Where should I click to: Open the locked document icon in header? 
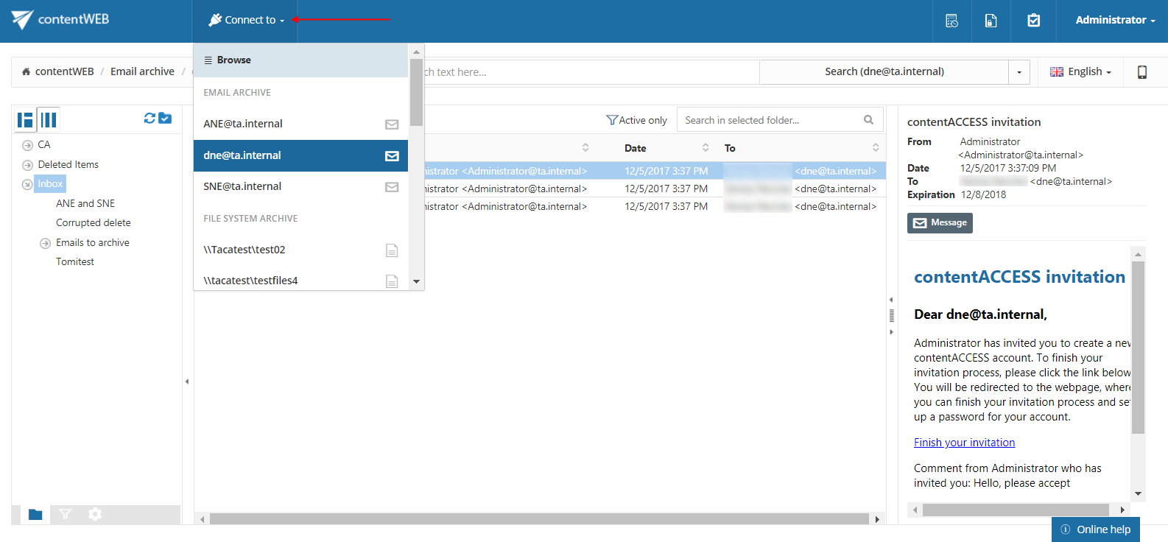click(991, 21)
